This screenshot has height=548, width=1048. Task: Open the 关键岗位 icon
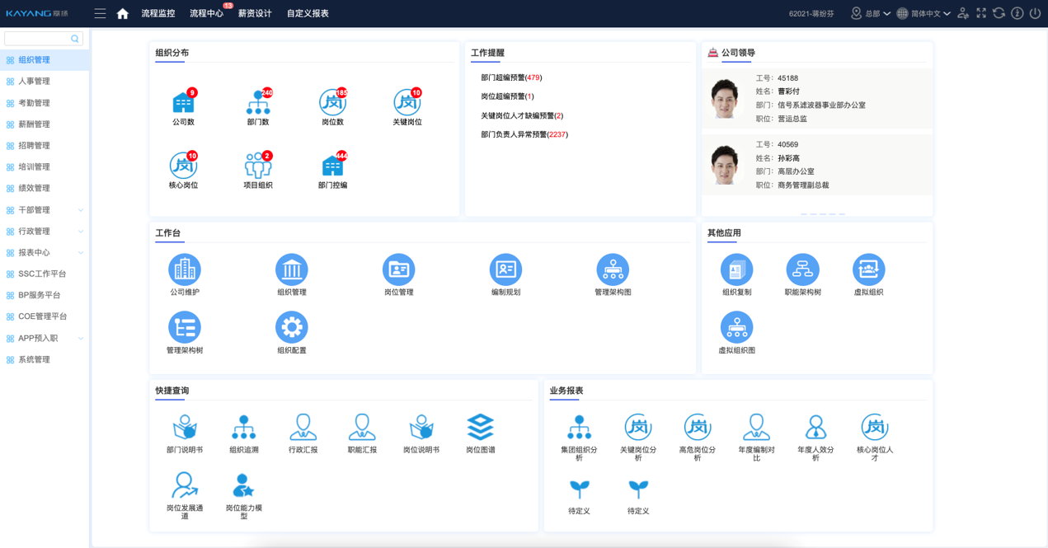tap(407, 102)
